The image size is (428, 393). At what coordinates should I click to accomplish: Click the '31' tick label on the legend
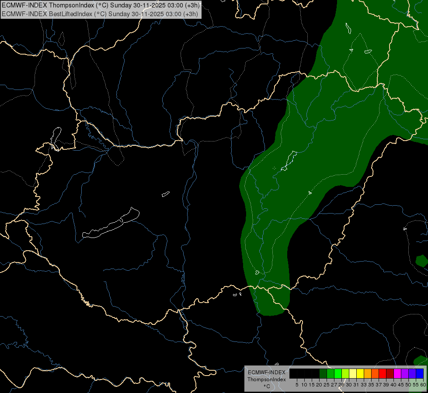(x=356, y=385)
